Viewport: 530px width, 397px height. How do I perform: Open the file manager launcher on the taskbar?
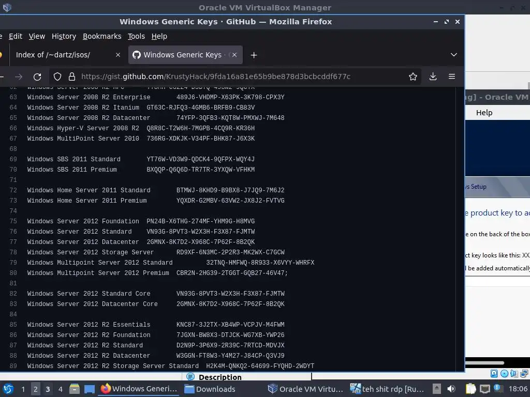click(75, 389)
